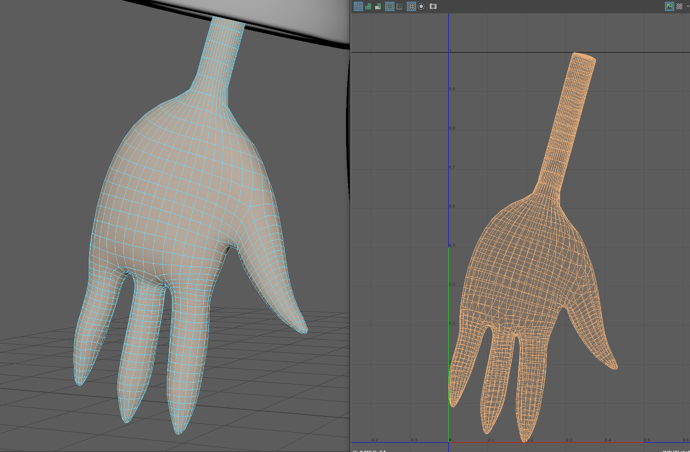Select the darker green framed-grid icon
The image size is (690, 452).
tap(400, 6)
